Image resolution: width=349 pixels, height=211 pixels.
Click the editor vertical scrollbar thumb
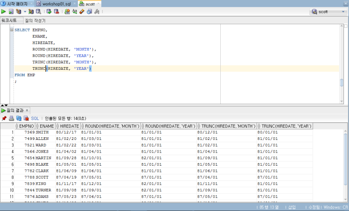click(342, 82)
